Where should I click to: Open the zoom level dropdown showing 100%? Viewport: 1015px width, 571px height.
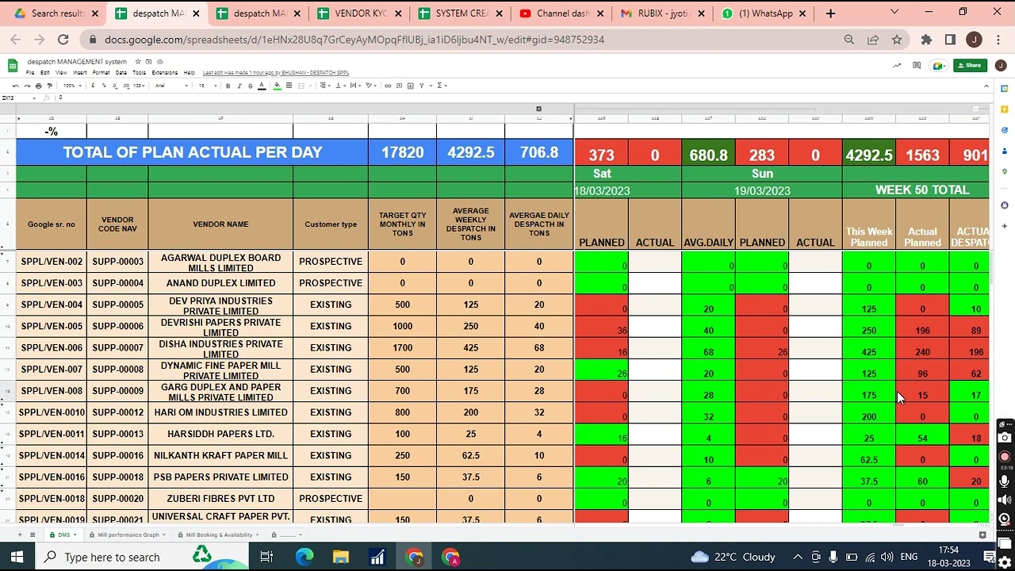pyautogui.click(x=72, y=86)
